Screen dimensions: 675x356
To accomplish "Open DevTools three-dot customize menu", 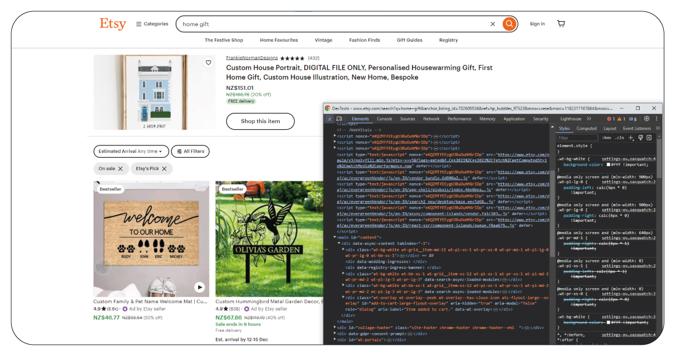I will 656,119.
